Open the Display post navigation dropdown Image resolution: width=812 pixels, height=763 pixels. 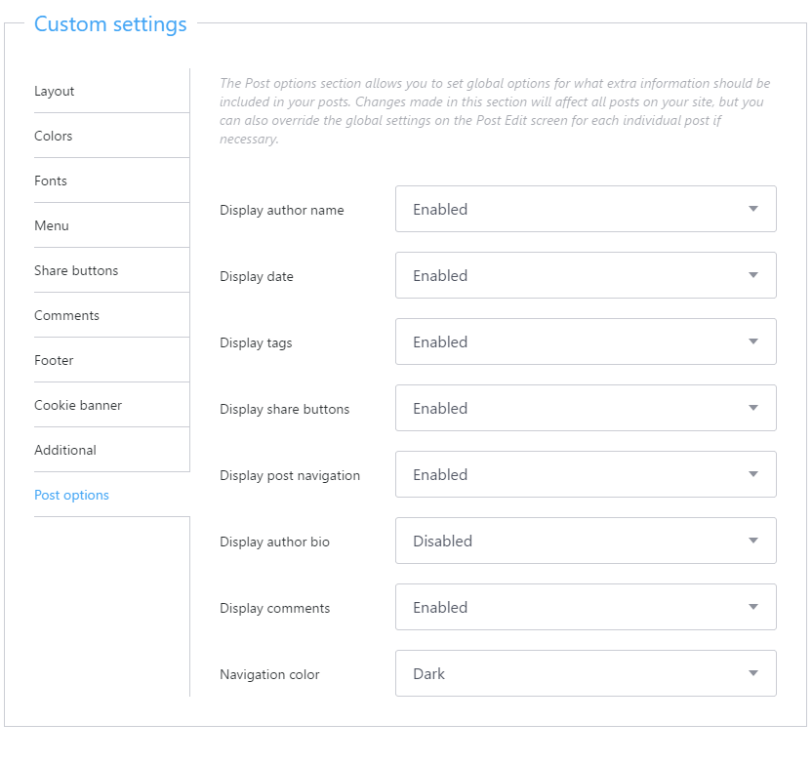point(586,474)
